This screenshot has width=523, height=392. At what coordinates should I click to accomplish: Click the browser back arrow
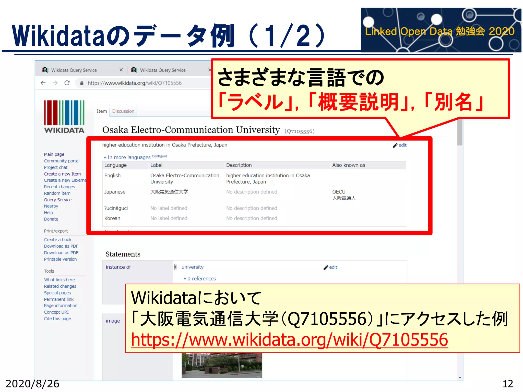pyautogui.click(x=43, y=83)
